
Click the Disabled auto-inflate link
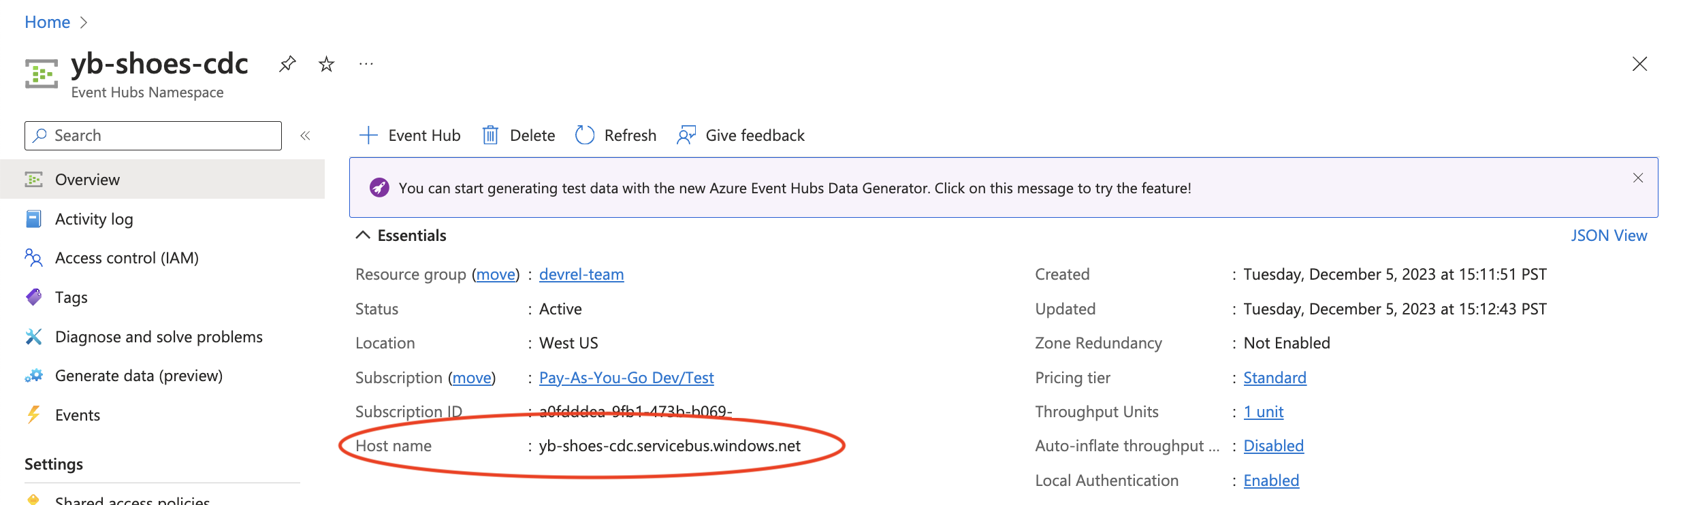[1273, 446]
